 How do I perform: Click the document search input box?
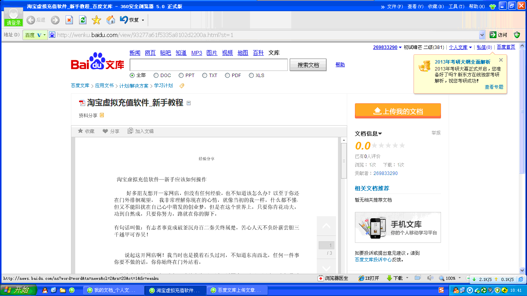[x=209, y=65]
